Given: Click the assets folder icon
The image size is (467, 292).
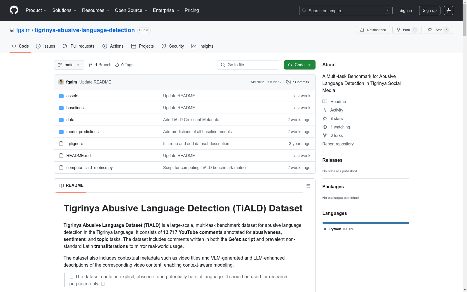Looking at the screenshot, I should point(61,96).
